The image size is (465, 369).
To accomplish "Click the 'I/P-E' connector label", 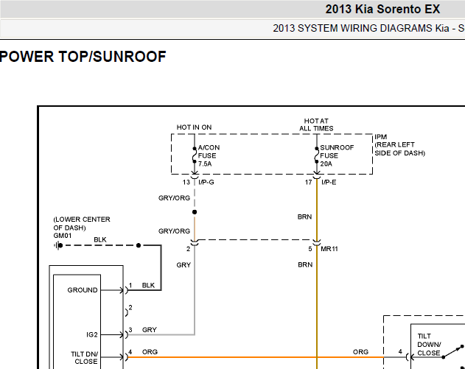I will (x=329, y=182).
